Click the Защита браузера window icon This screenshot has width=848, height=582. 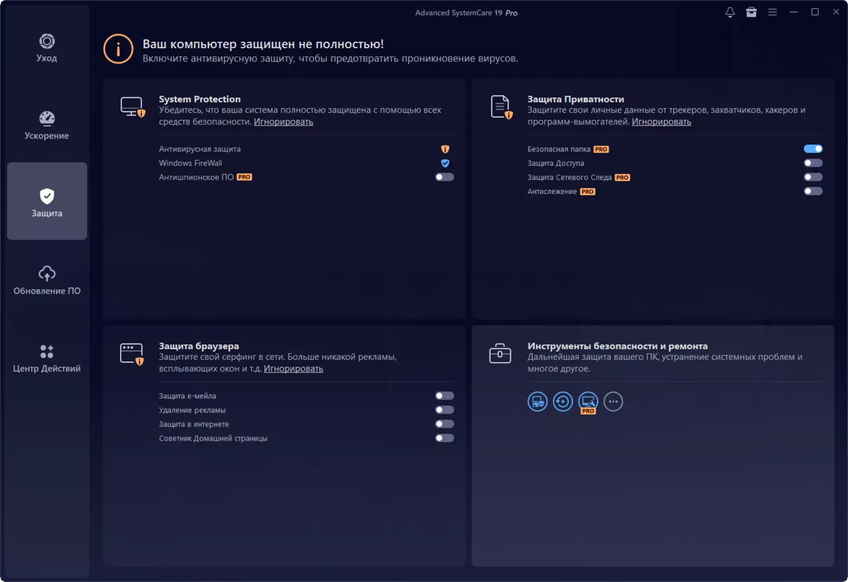tap(132, 354)
